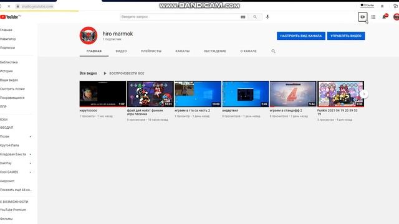The height and width of the screenshot is (224, 399).
Task: Open the нарутооооо video thumbnail
Action: click(x=103, y=94)
